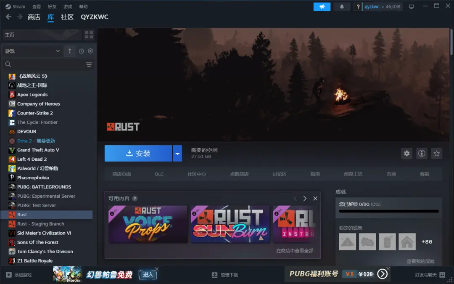Open Rust 点数商店 link
454x284 pixels.
[240, 174]
